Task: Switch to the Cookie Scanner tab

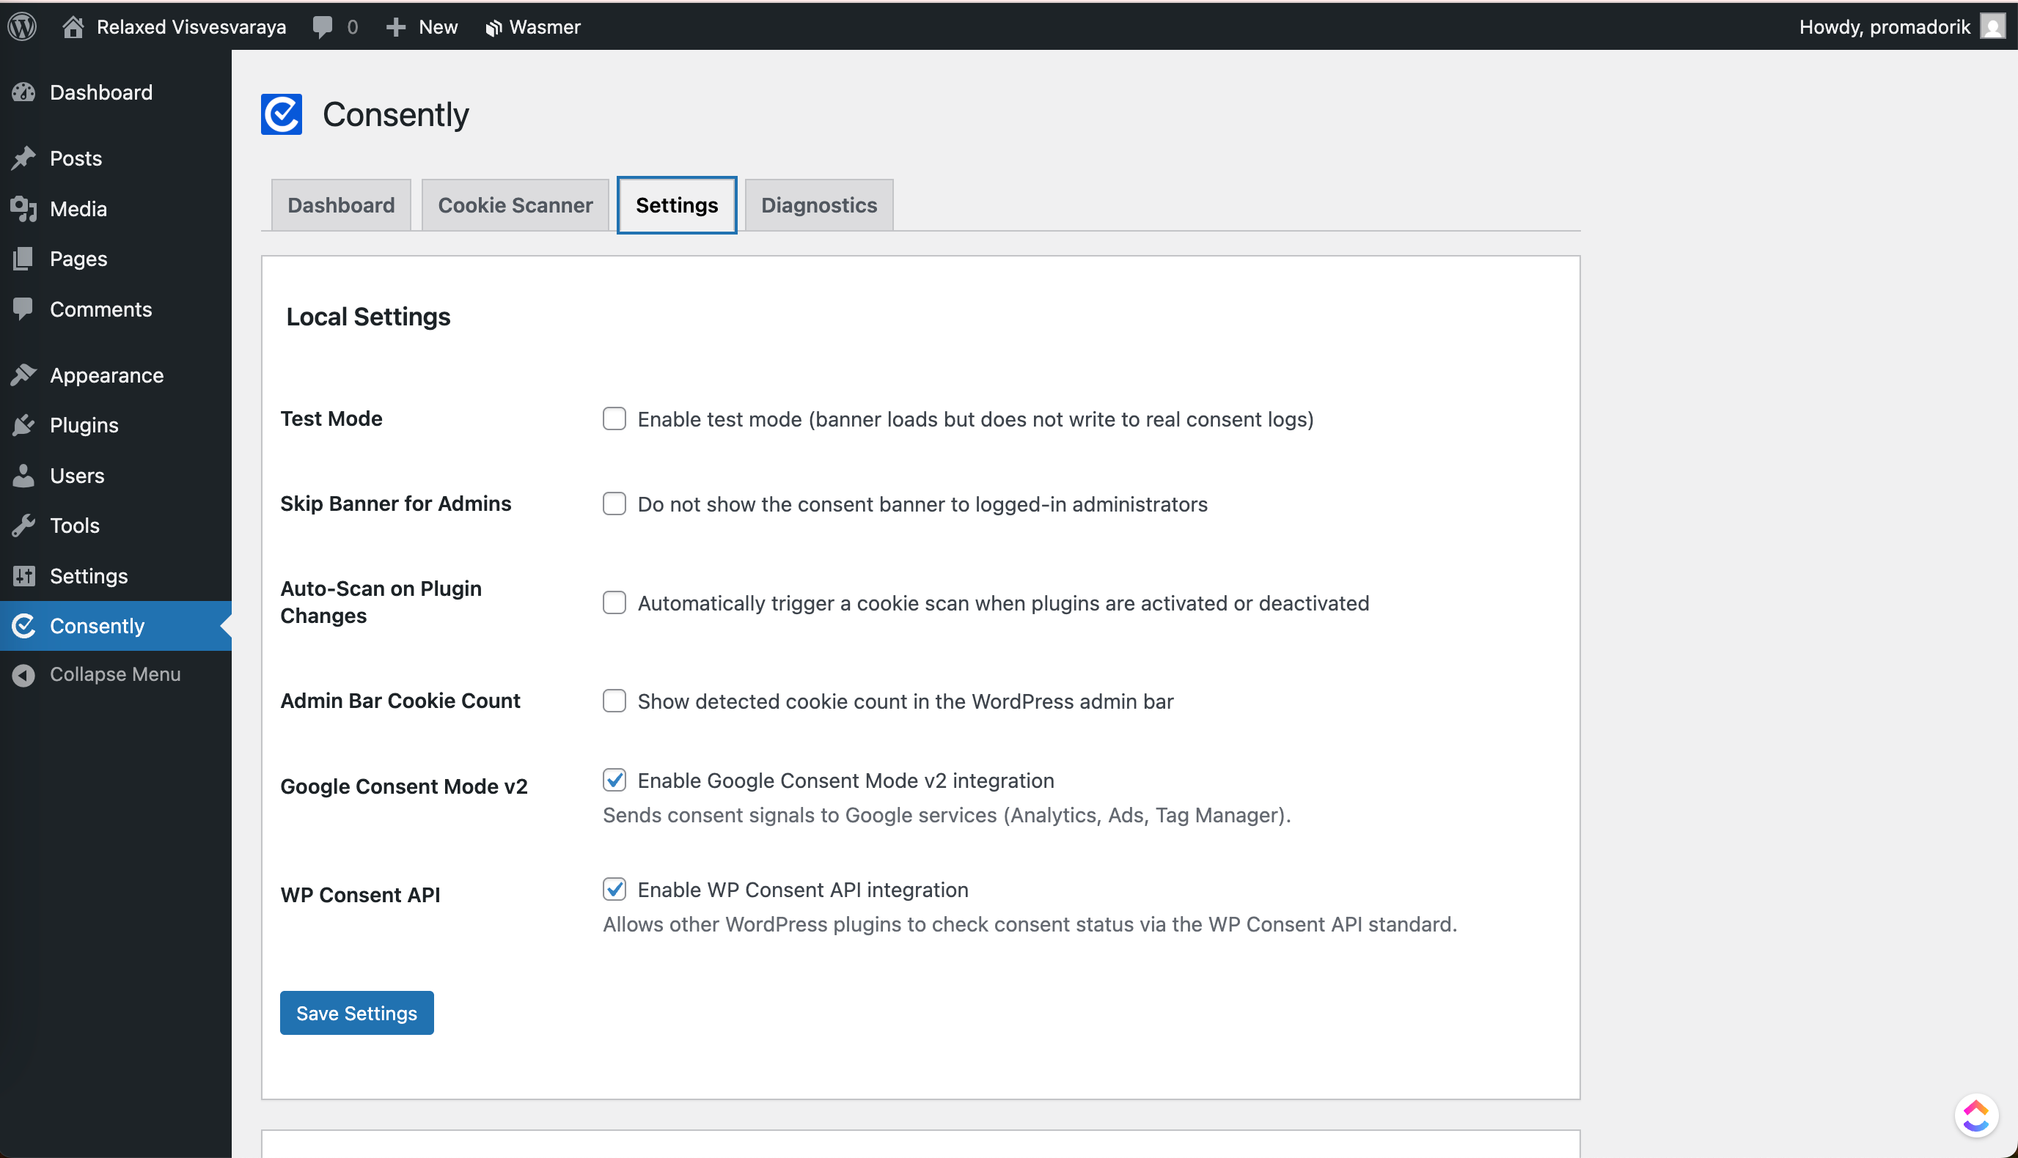Action: click(515, 205)
